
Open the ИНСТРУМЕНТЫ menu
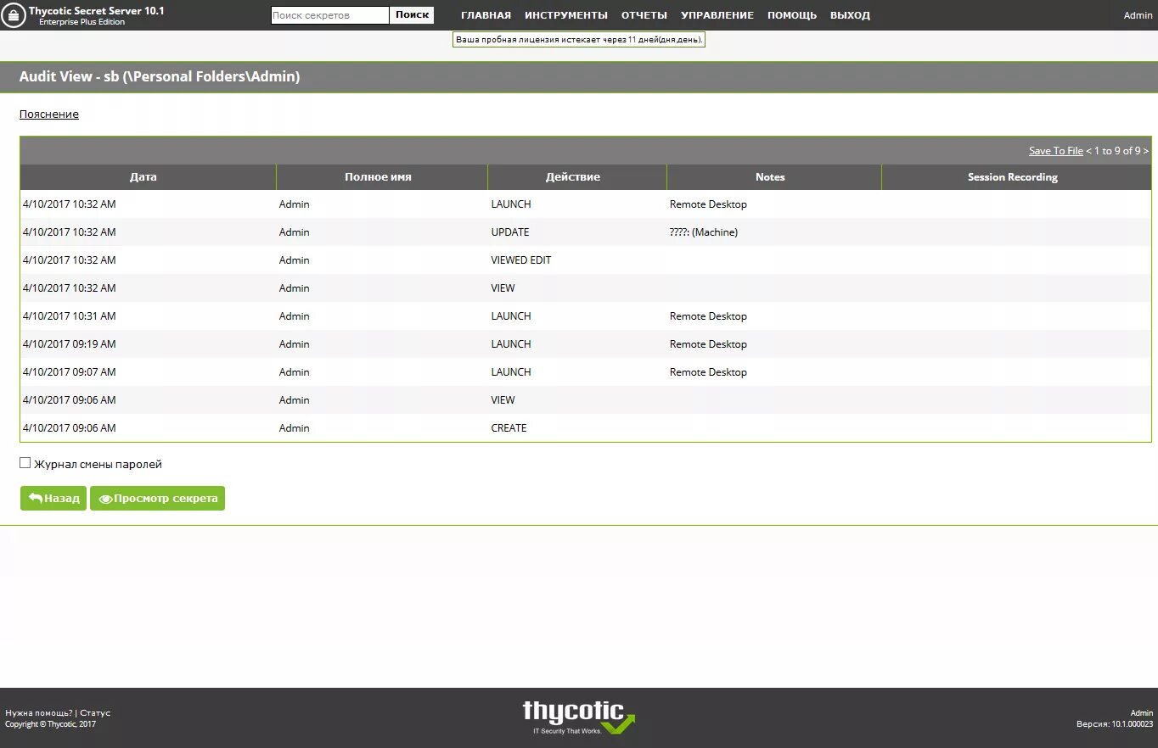[566, 15]
